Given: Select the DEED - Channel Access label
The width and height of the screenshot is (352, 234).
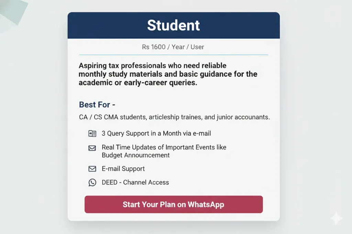Looking at the screenshot, I should pos(135,182).
